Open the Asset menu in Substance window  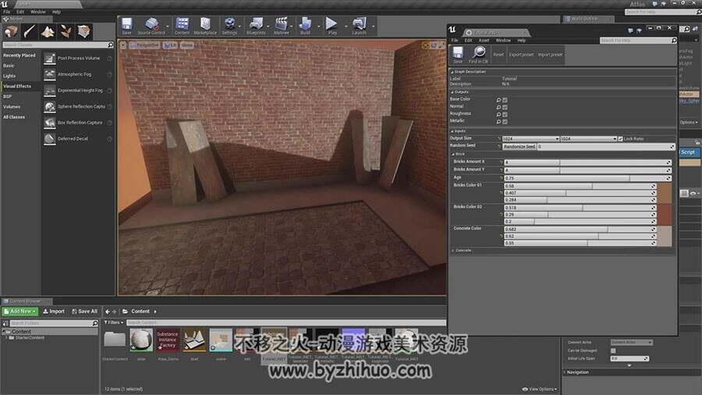pos(484,41)
